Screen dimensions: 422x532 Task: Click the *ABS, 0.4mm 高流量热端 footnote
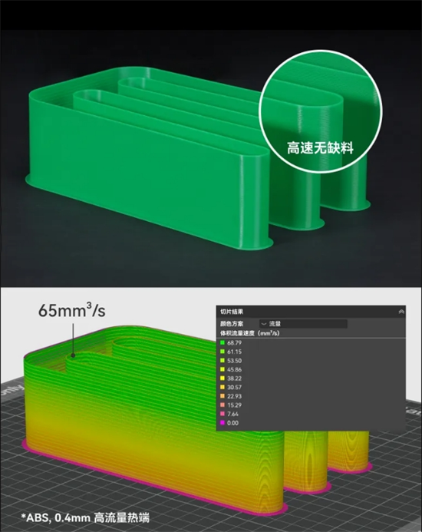[x=85, y=517]
